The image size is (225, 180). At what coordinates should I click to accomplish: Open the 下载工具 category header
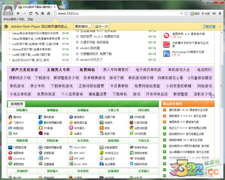tap(113, 110)
